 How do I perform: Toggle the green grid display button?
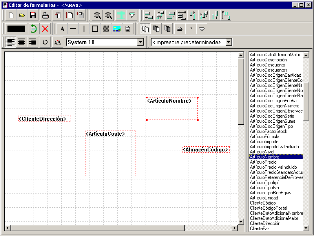pos(121,15)
